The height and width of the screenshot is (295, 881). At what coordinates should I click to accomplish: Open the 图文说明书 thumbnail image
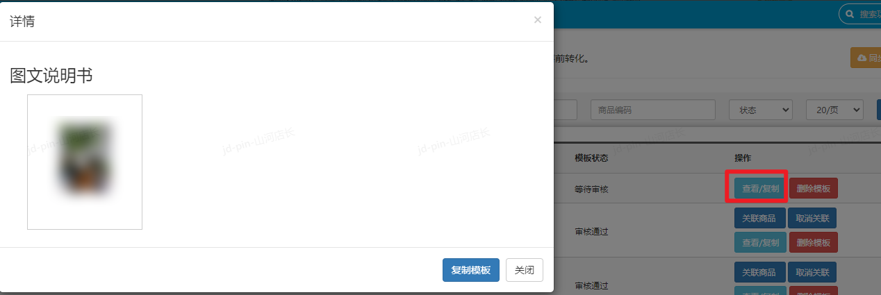tap(85, 162)
